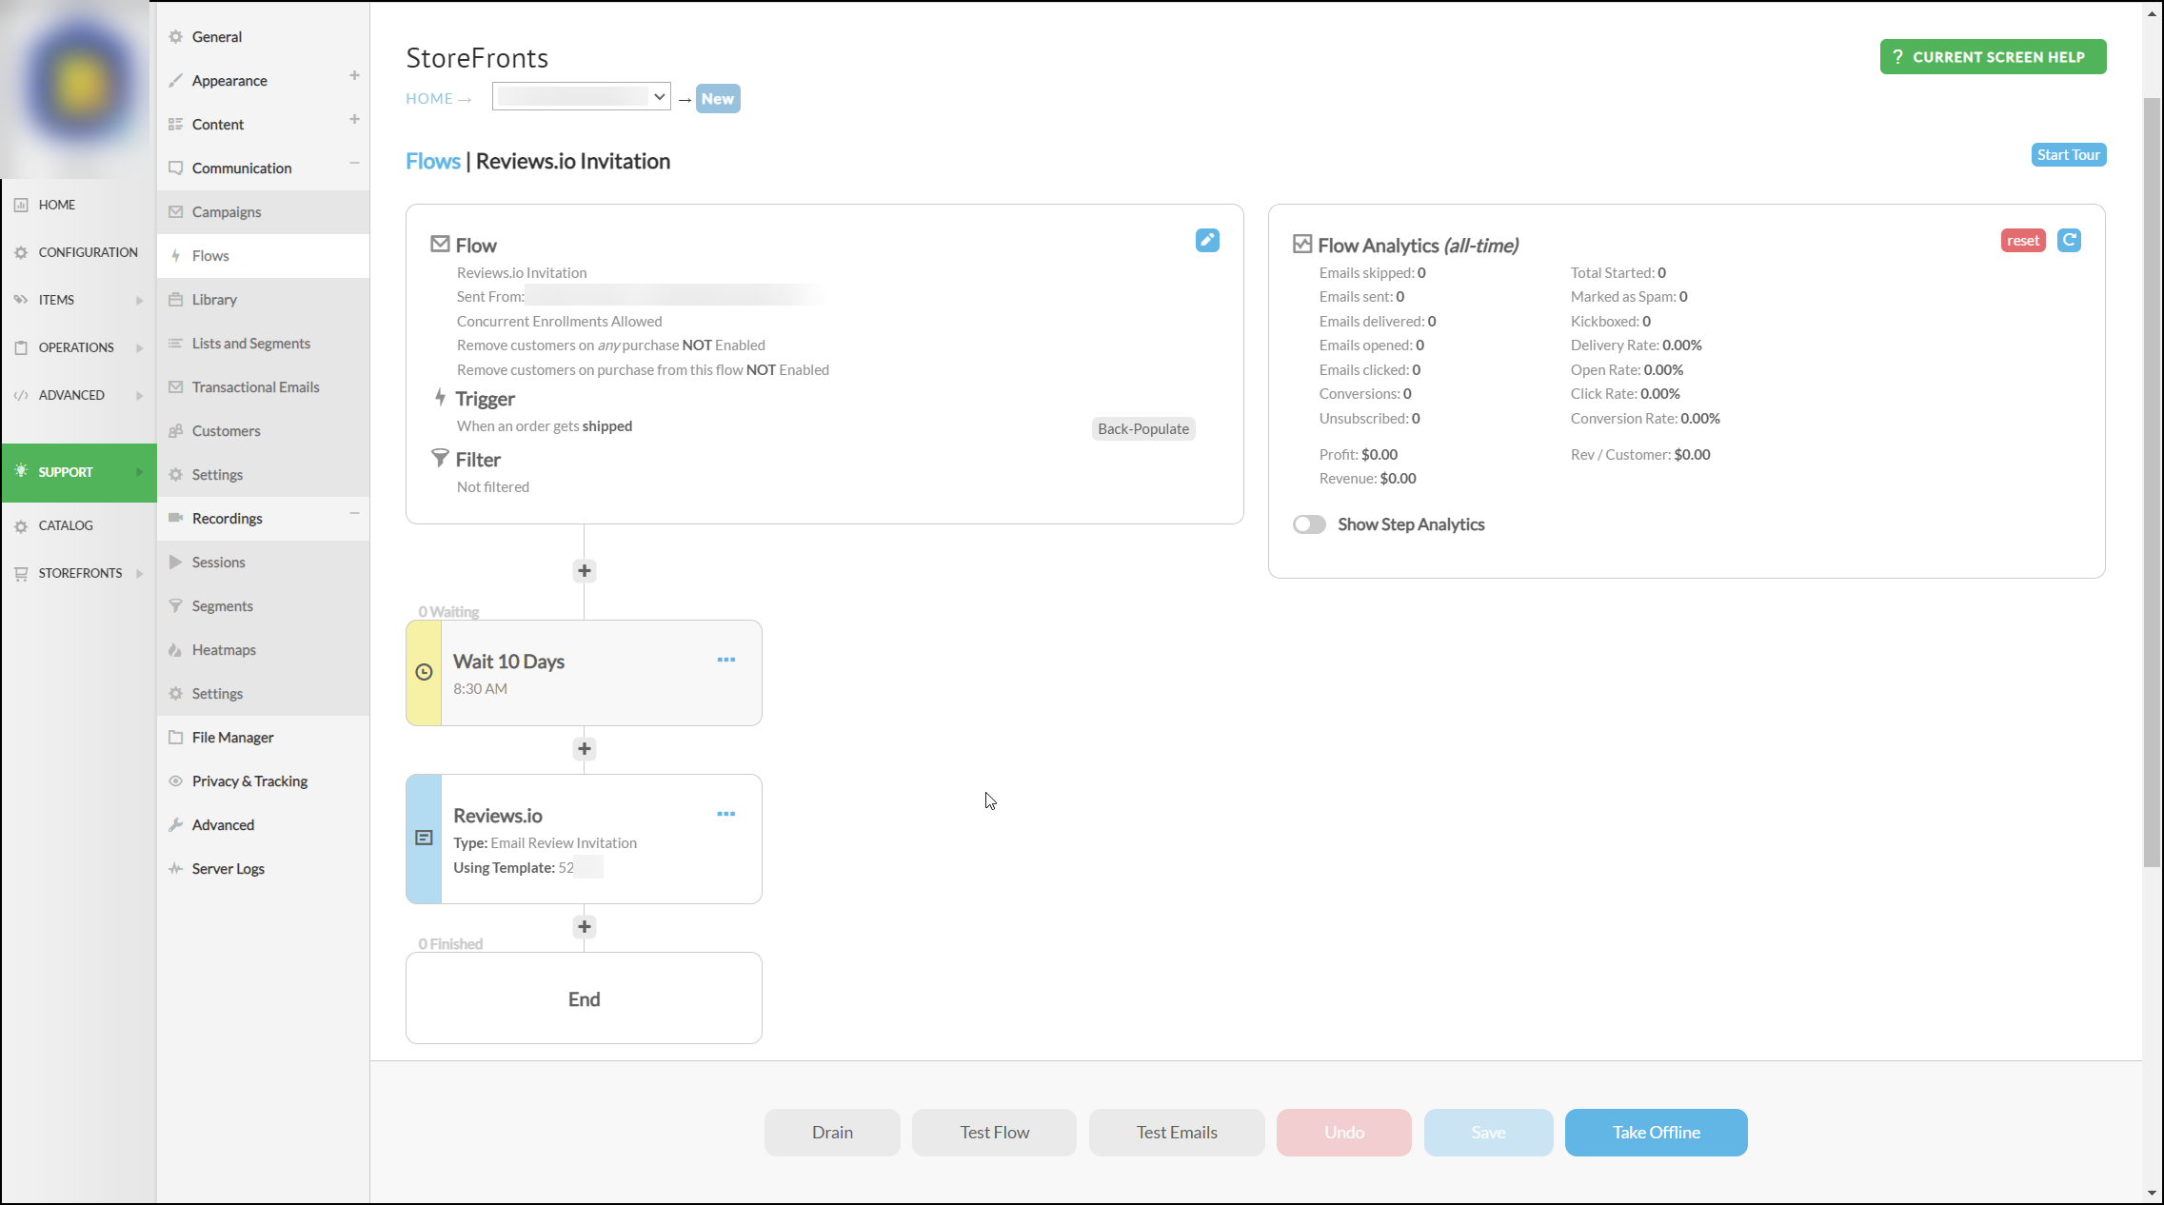Add a step between Wait and Reviews.io

585,749
